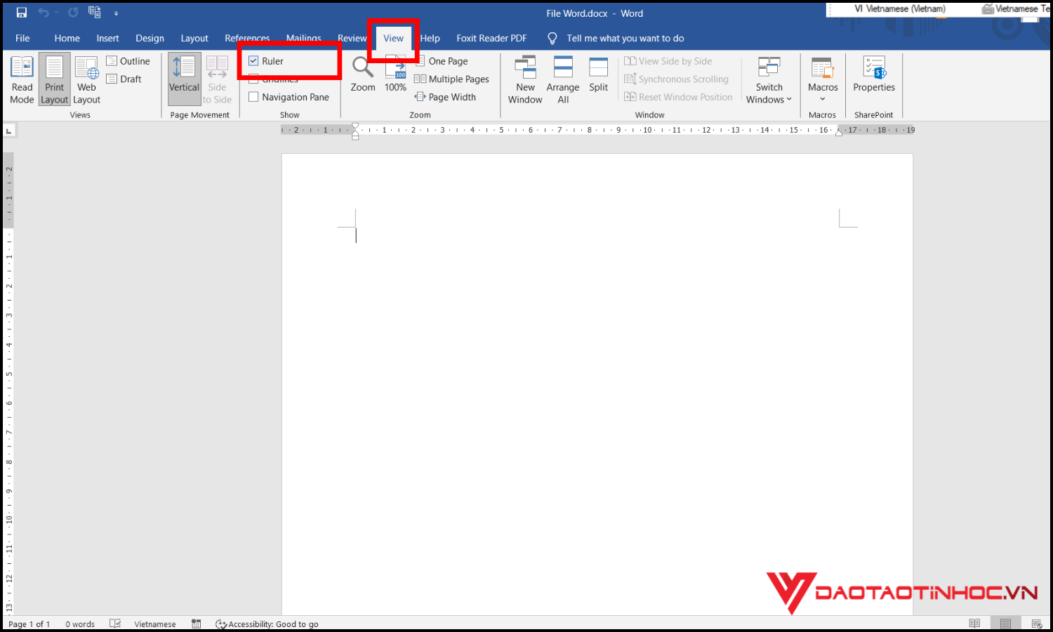Screen dimensions: 1053x632
Task: Toggle the Gridlines checkbox
Action: tap(254, 80)
